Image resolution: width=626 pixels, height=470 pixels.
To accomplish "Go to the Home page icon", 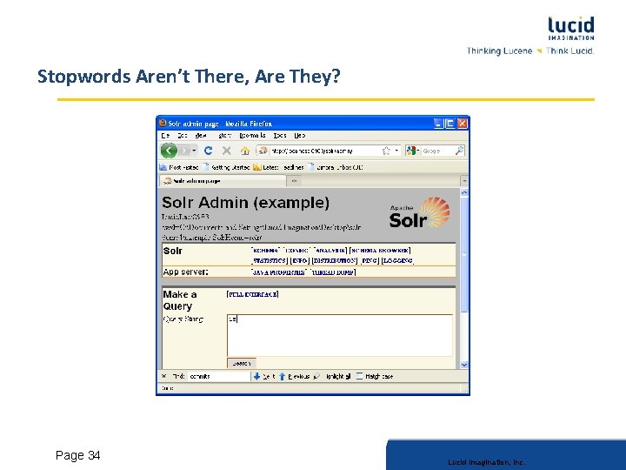I will 244,151.
